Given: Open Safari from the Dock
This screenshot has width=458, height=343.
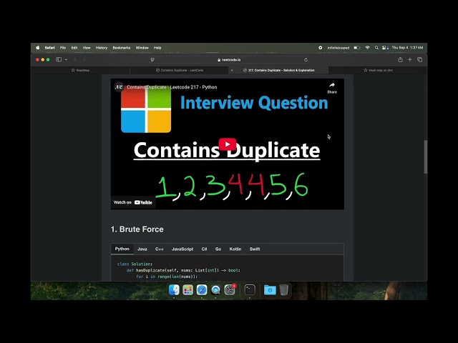Looking at the screenshot, I should tap(202, 290).
